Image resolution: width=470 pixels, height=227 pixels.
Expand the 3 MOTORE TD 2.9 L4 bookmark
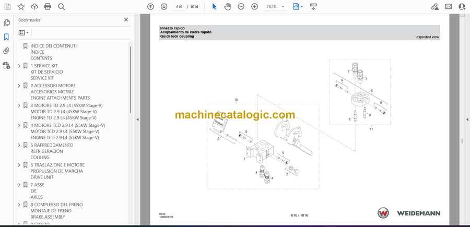coord(19,105)
